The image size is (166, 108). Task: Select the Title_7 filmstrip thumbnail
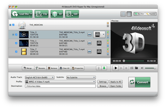[24, 52]
